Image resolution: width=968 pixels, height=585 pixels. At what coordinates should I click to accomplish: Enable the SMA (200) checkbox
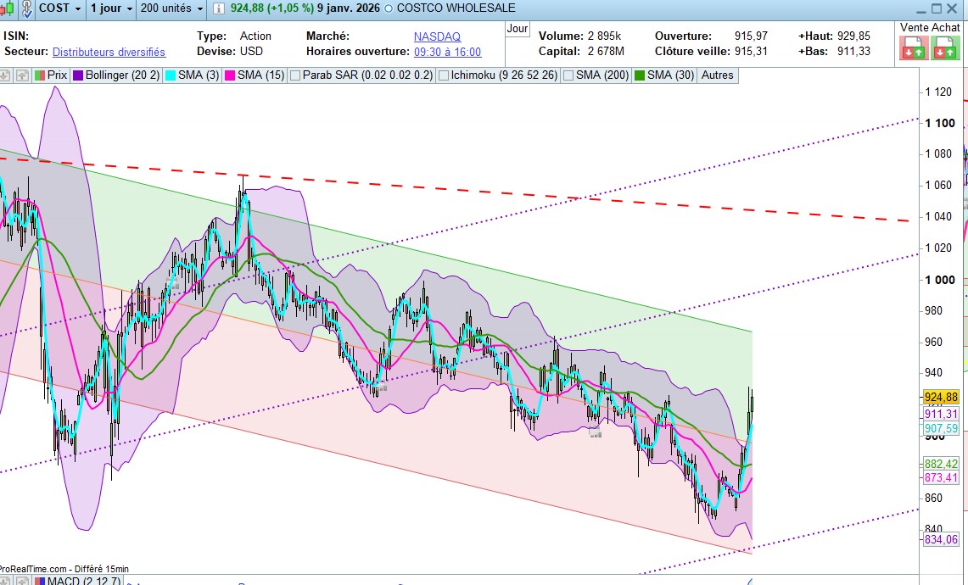(568, 75)
